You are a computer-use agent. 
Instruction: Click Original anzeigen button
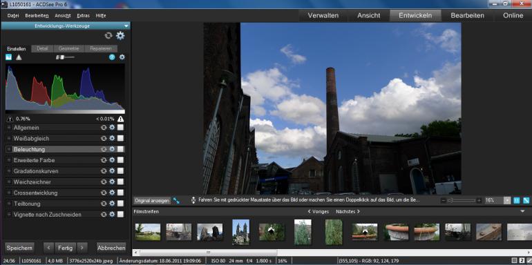(x=152, y=201)
